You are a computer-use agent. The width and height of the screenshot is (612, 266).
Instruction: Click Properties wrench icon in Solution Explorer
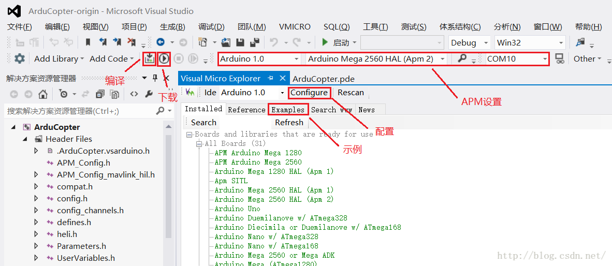(x=149, y=94)
